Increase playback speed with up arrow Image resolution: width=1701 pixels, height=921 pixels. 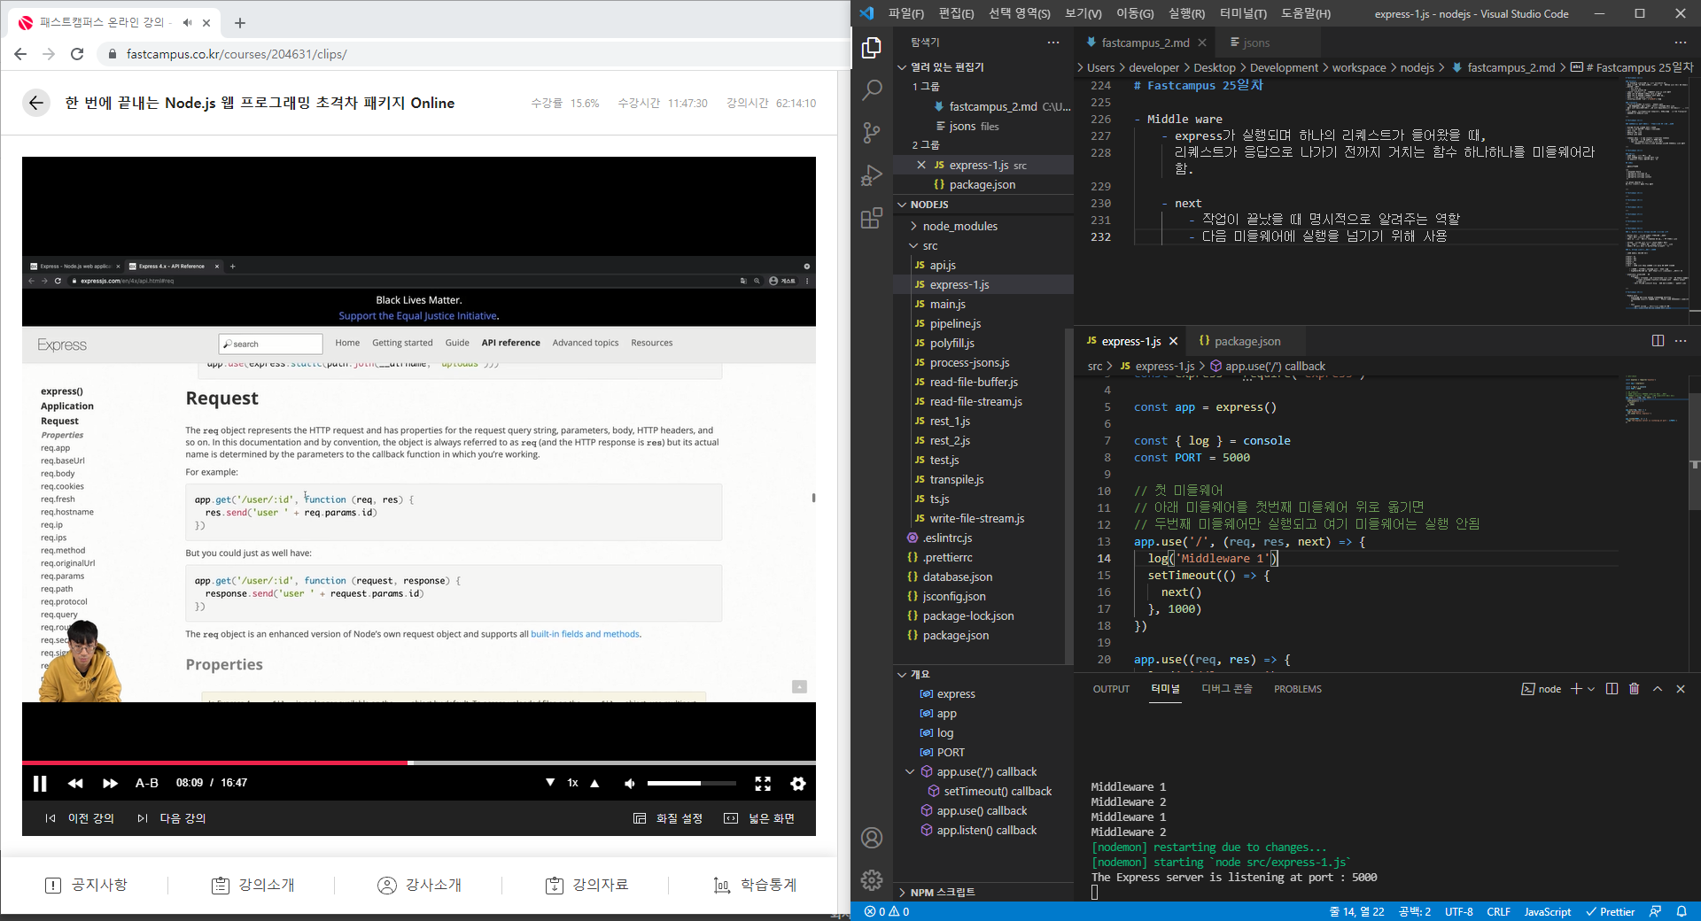594,783
